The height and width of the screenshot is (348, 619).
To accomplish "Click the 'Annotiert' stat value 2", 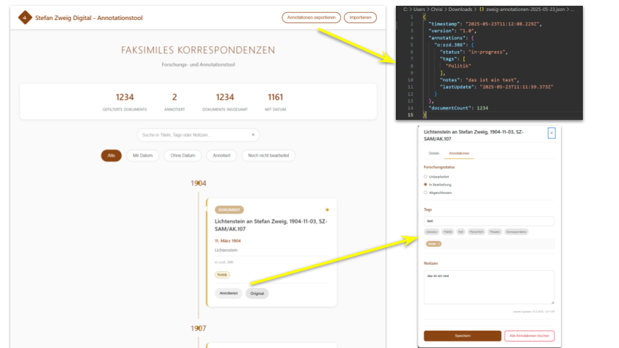I will tap(175, 97).
